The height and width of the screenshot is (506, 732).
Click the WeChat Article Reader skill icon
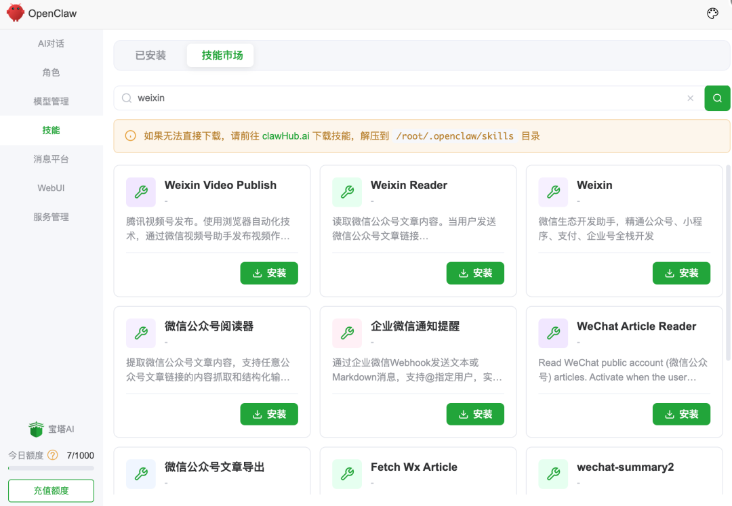(552, 333)
